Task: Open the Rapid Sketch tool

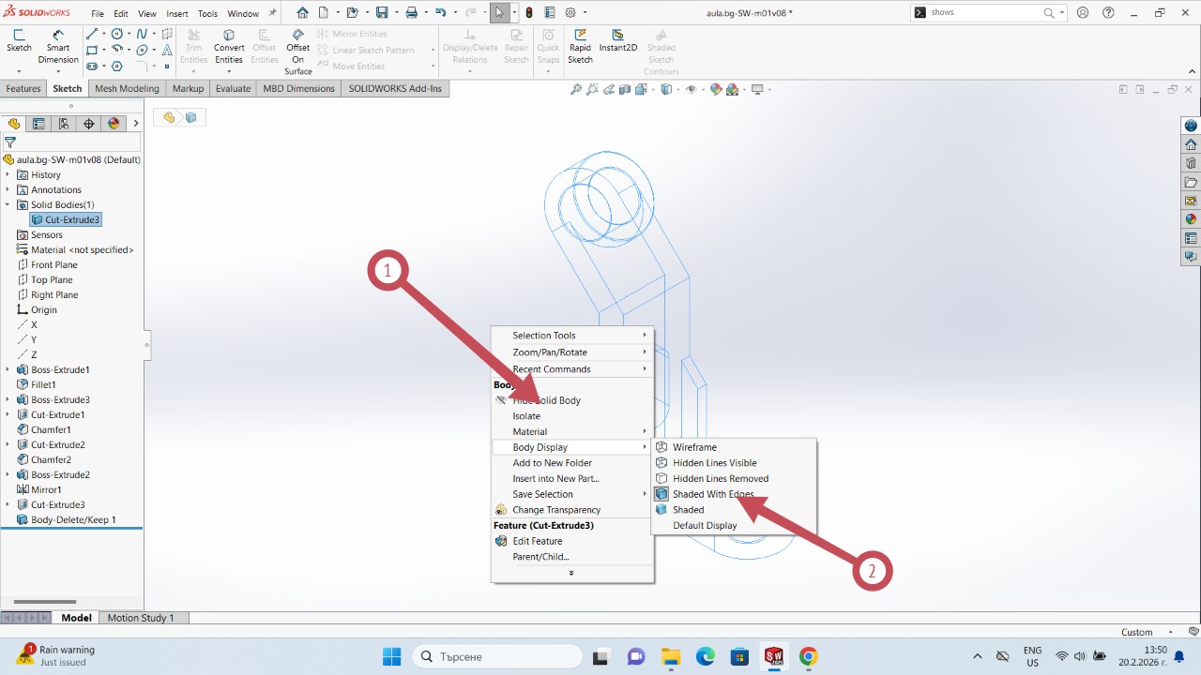Action: click(x=580, y=47)
